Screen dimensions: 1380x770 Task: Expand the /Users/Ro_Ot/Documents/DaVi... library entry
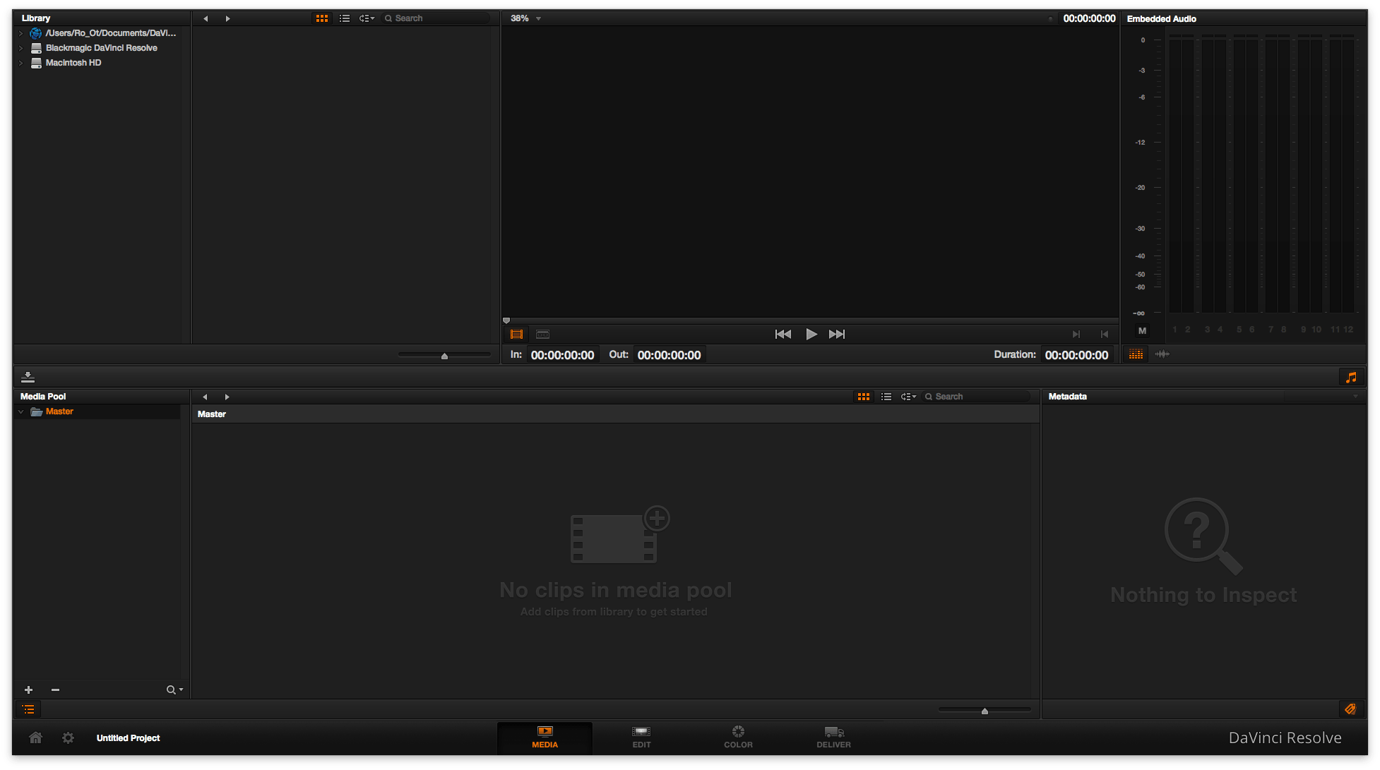tap(20, 33)
